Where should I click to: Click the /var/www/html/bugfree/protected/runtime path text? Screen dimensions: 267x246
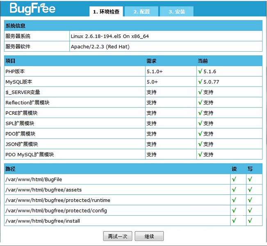point(58,200)
